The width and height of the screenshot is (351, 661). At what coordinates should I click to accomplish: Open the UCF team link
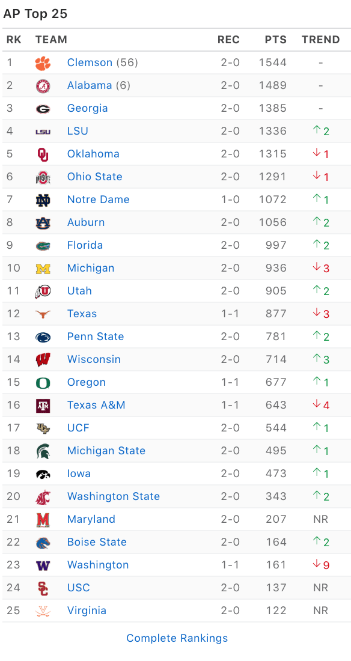[x=79, y=428]
